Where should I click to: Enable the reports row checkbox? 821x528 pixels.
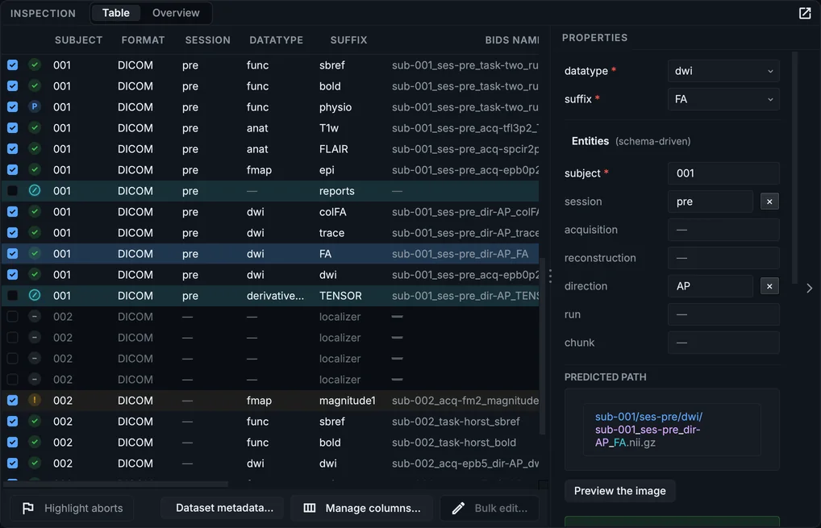13,190
